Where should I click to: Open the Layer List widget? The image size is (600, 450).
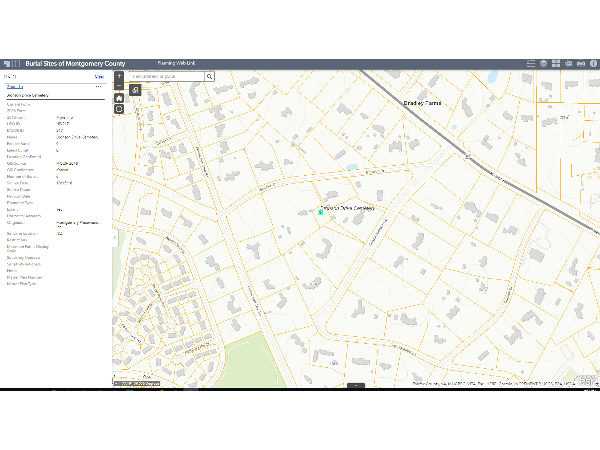click(543, 64)
